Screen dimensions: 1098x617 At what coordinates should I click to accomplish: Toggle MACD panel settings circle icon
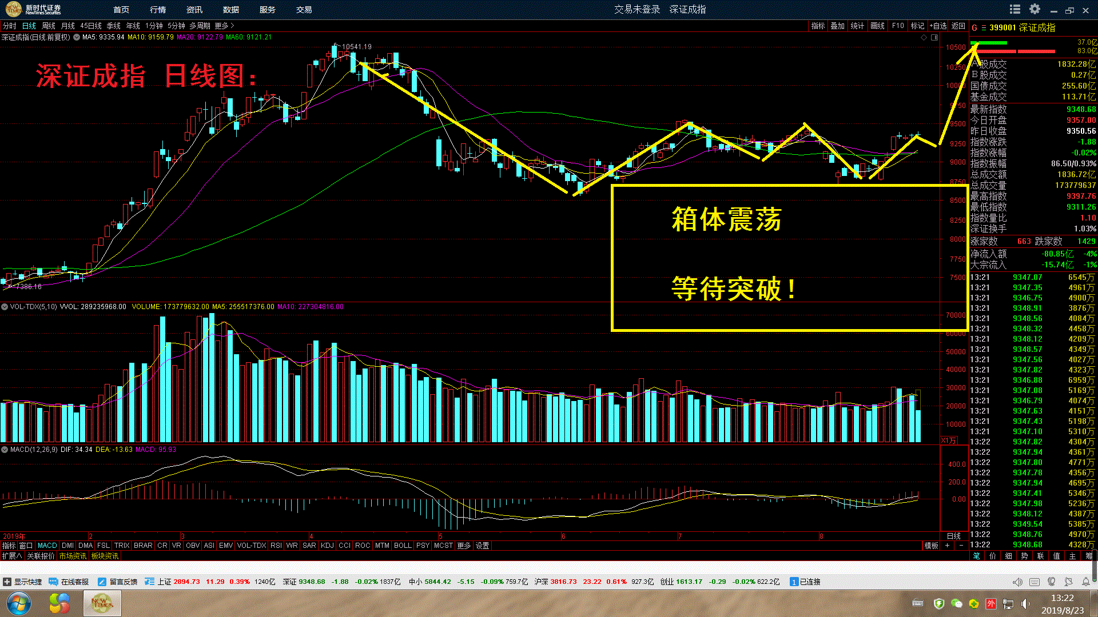tap(5, 450)
